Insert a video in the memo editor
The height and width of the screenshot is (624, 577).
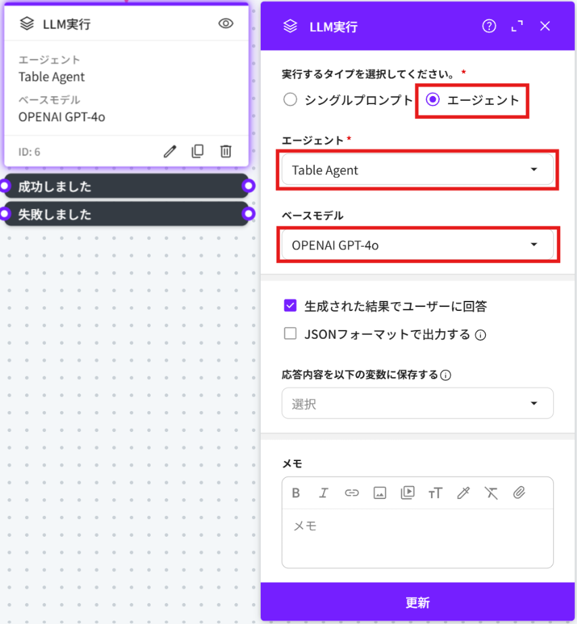pyautogui.click(x=407, y=493)
